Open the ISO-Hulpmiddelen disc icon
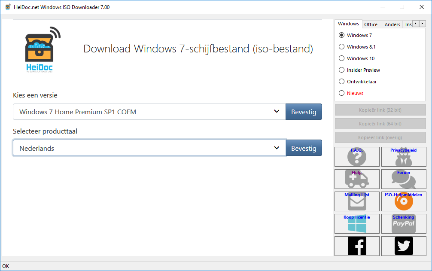432x271 pixels. coord(404,201)
